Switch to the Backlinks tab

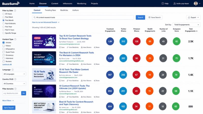[64, 10]
